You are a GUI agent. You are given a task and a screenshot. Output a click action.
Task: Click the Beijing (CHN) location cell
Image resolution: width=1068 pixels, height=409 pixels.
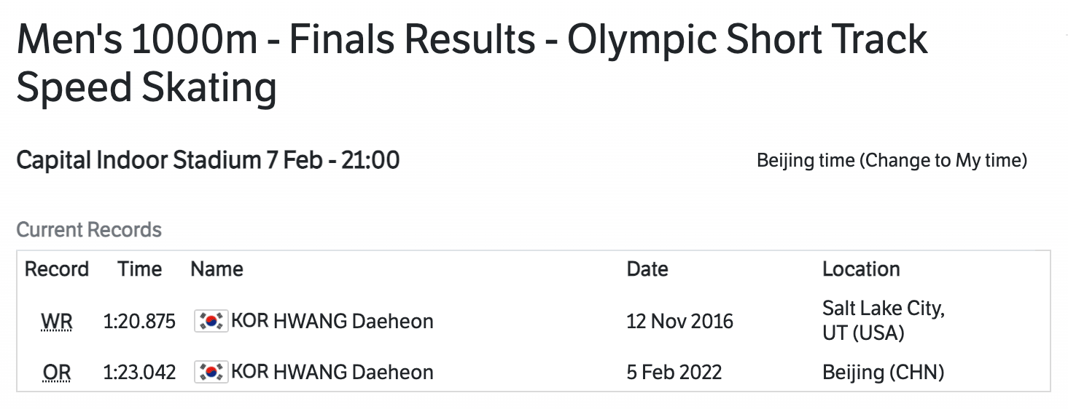[x=883, y=373]
